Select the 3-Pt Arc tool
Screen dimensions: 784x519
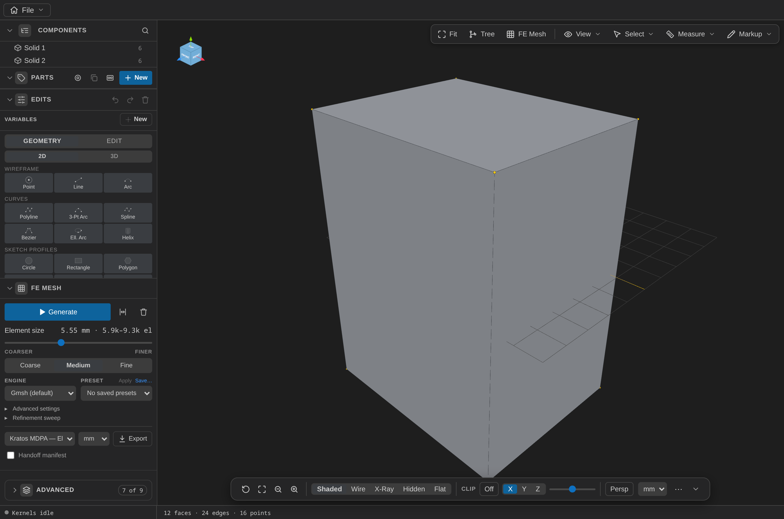coord(78,213)
